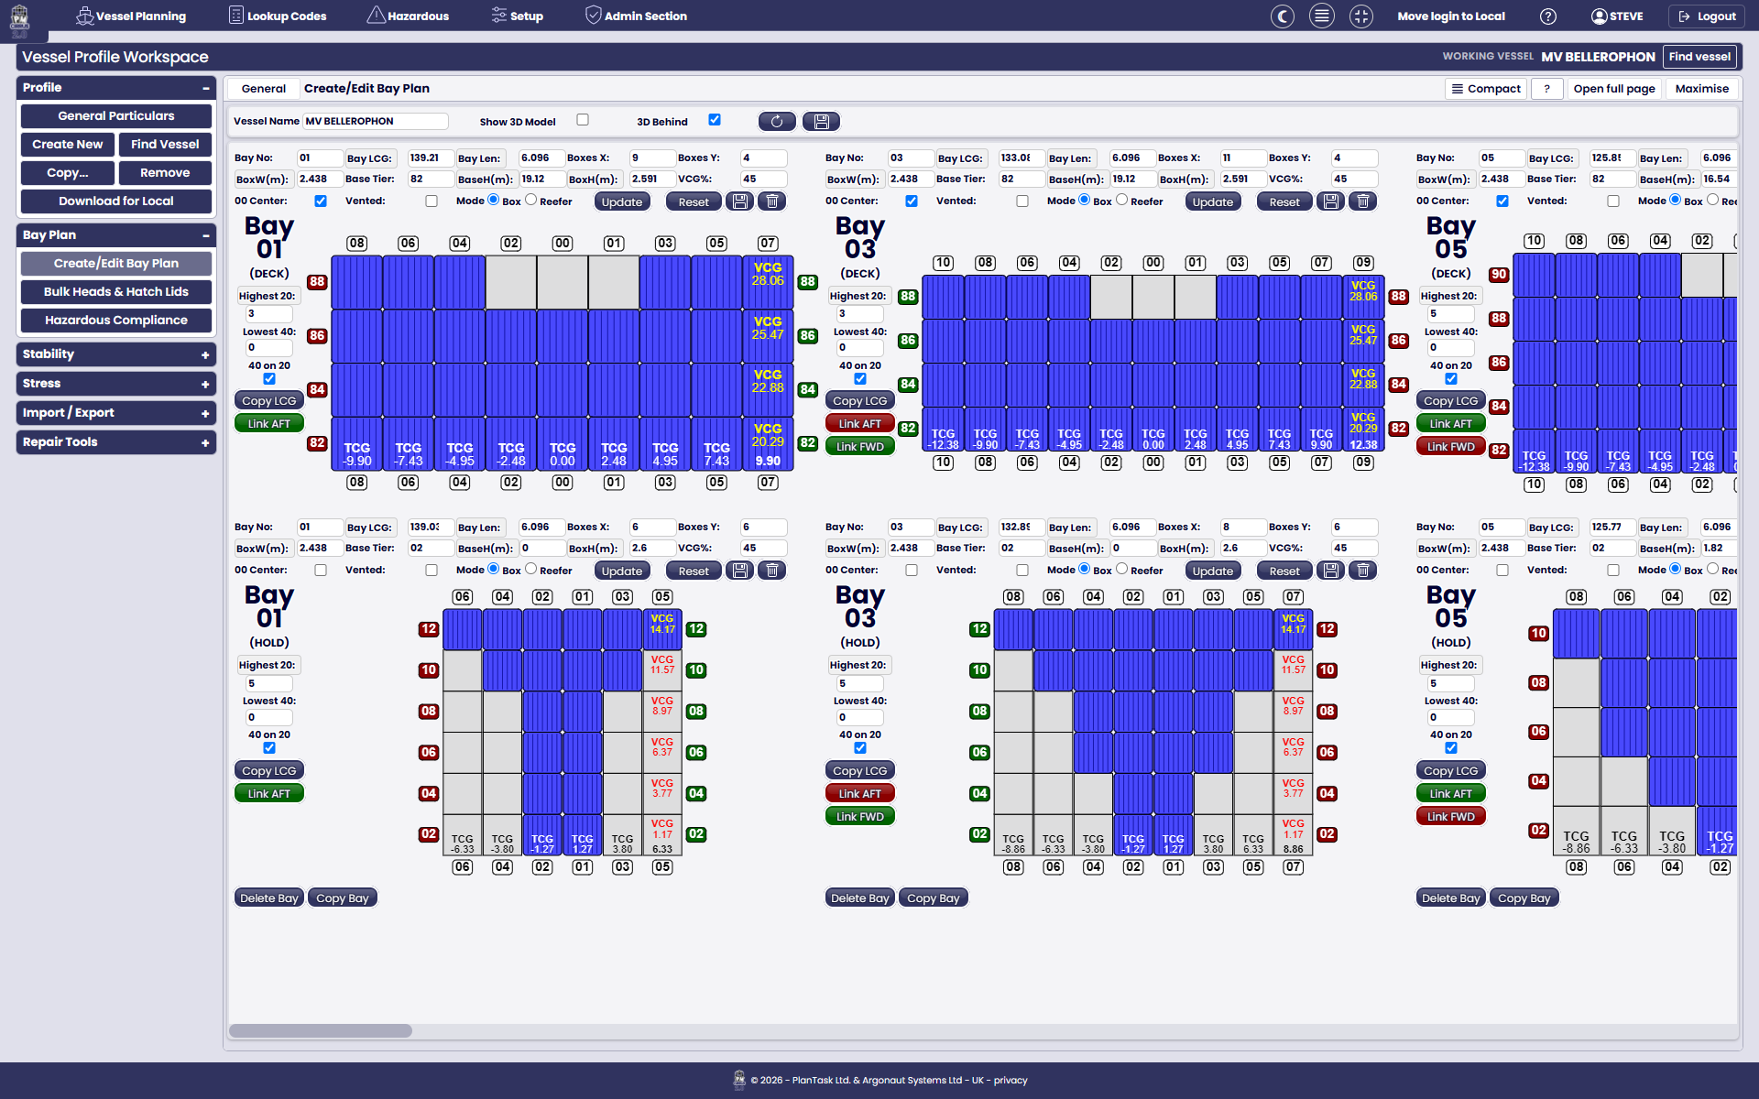
Task: Save Bay 03 deck with the disk icon
Action: pos(1331,201)
